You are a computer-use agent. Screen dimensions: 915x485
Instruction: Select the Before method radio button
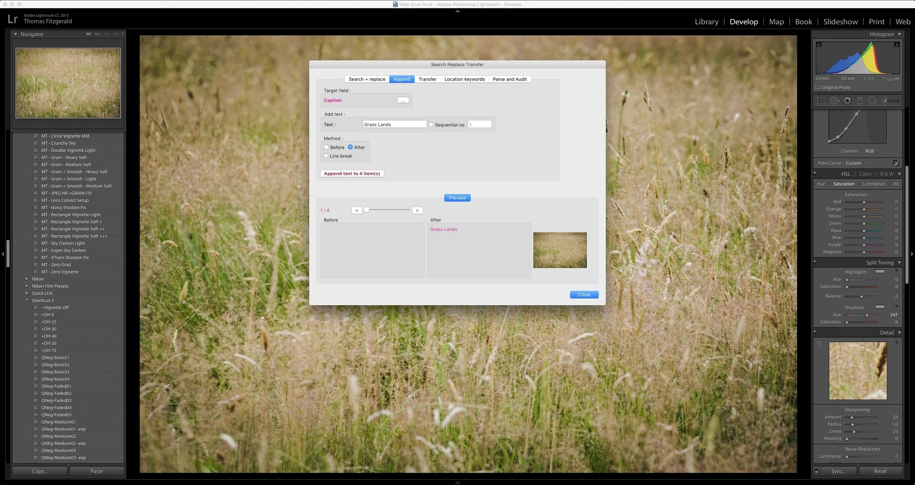[x=326, y=147]
